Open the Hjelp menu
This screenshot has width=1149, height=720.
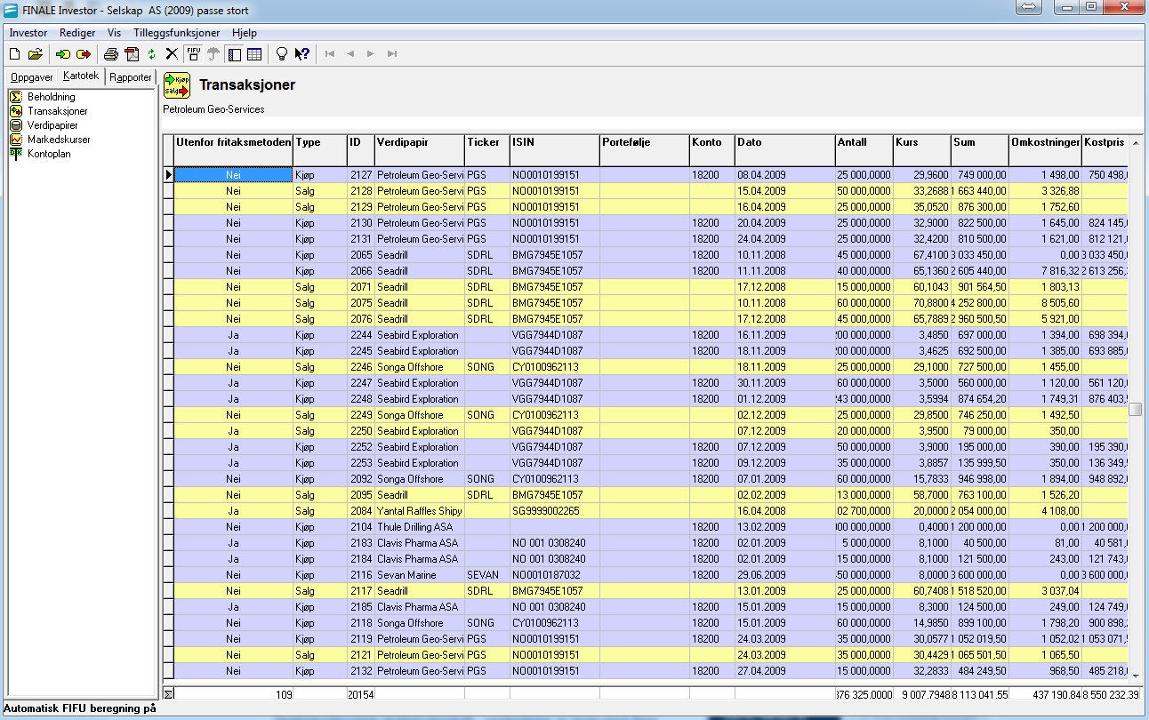coord(244,33)
